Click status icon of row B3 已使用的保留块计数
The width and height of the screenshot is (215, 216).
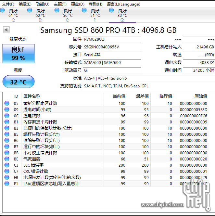pos(7,128)
